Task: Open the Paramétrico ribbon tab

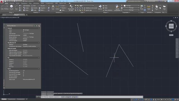Action: (24, 3)
